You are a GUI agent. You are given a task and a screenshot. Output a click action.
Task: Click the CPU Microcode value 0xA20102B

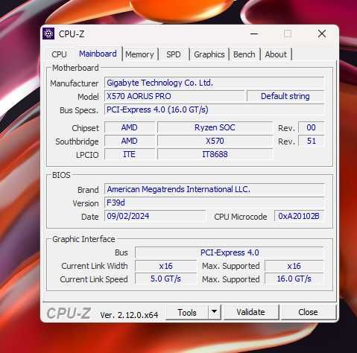click(300, 216)
